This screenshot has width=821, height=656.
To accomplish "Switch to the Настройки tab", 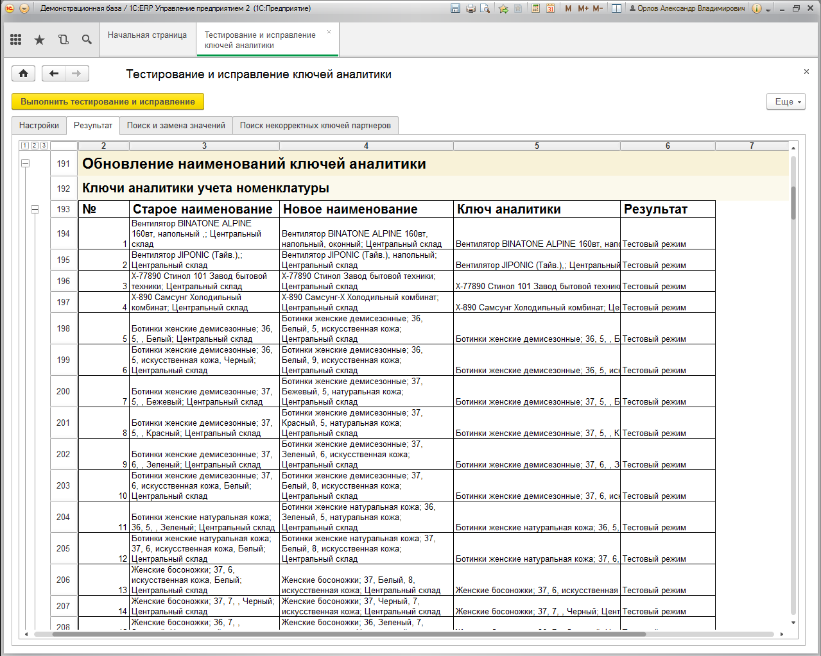I will coord(39,126).
